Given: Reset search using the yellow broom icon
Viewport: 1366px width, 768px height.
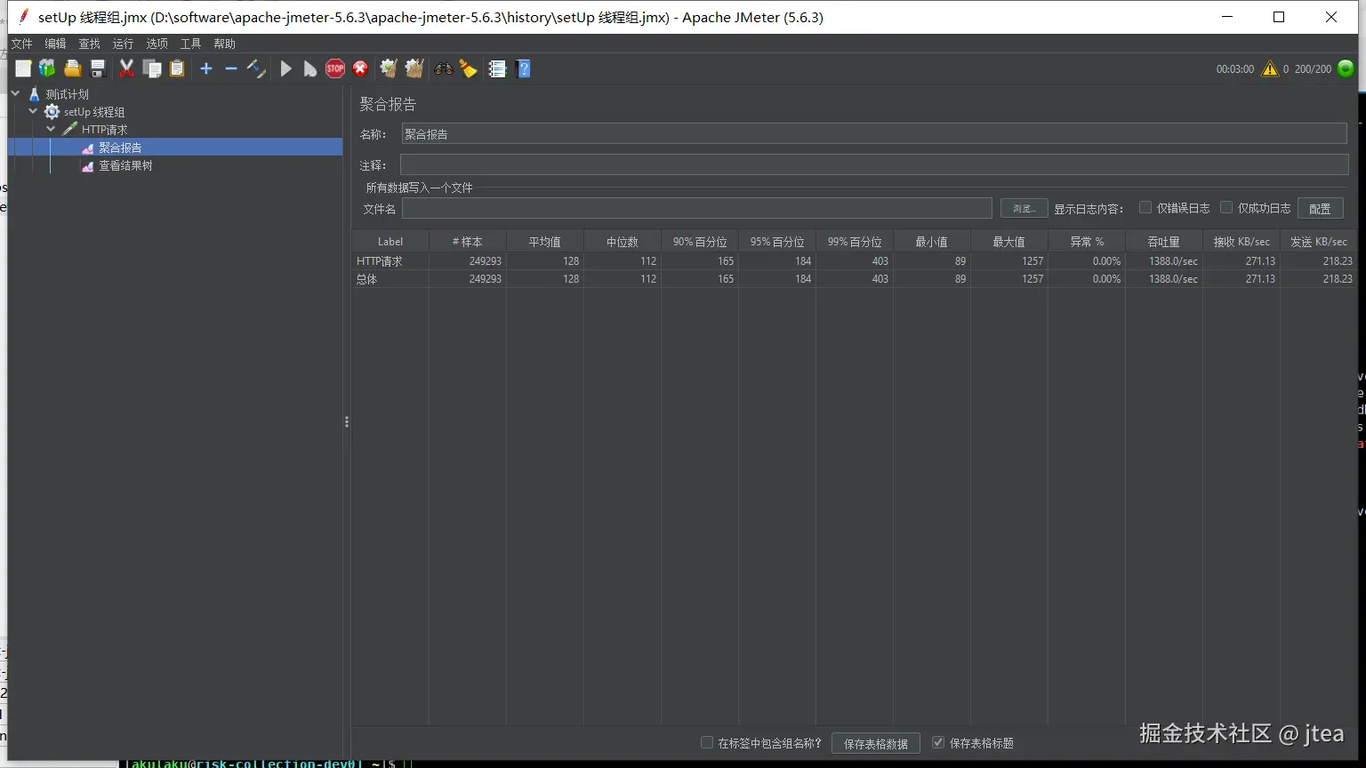Looking at the screenshot, I should coord(469,68).
